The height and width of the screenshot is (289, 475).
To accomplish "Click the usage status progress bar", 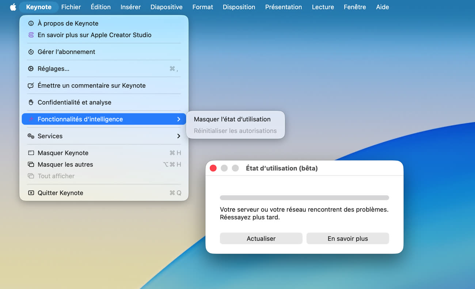I will (x=304, y=198).
